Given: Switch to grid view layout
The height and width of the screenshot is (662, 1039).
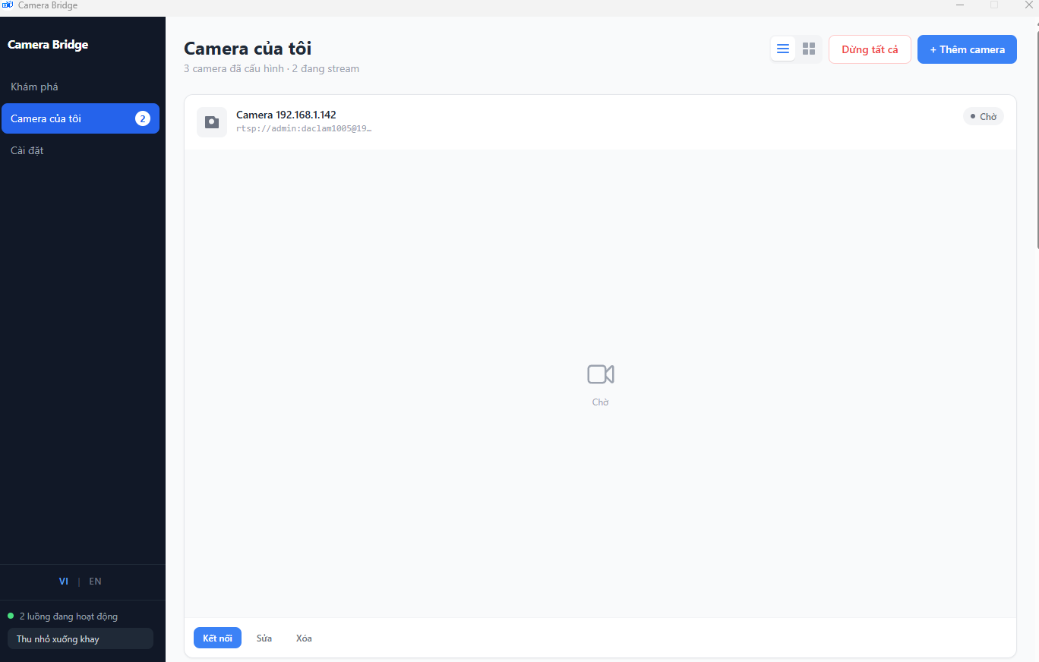Looking at the screenshot, I should pyautogui.click(x=809, y=49).
